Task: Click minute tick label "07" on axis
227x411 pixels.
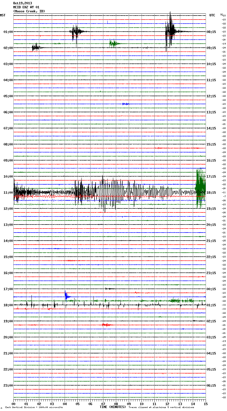Action: [x=103, y=404]
